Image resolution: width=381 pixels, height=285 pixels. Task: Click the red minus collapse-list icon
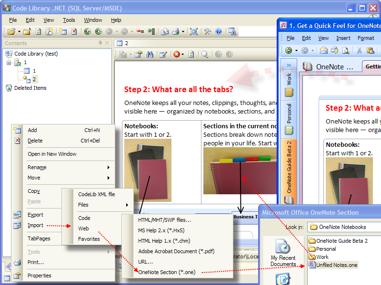[140, 31]
